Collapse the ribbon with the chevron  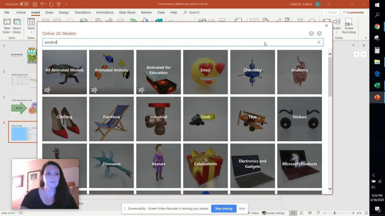pos(366,38)
